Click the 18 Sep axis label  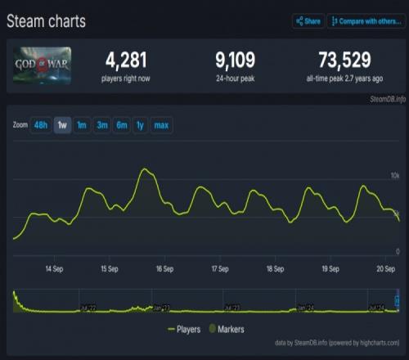click(x=275, y=269)
